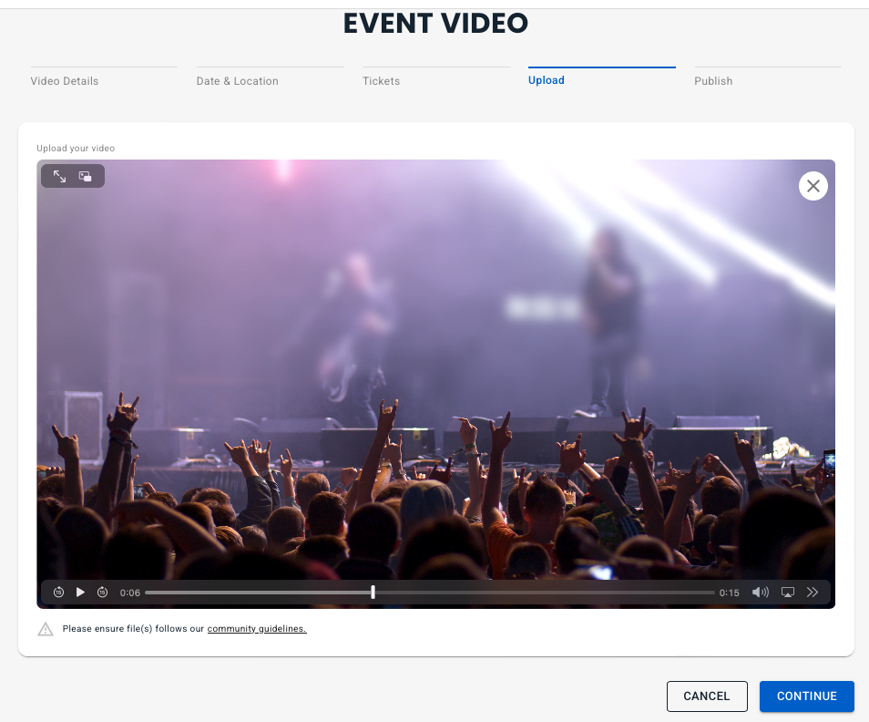Go to Video Details step

[65, 81]
